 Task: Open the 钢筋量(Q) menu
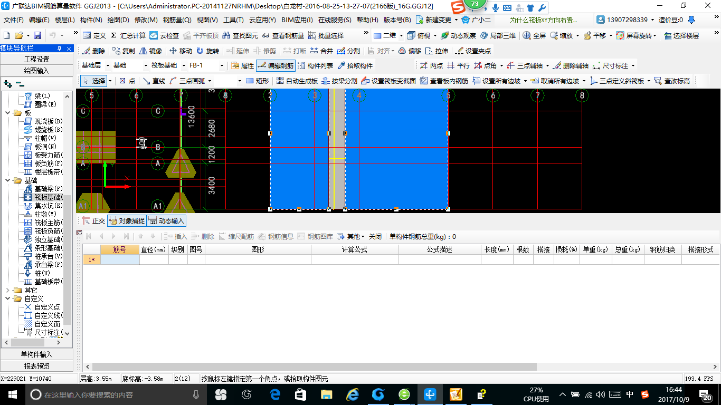[177, 20]
